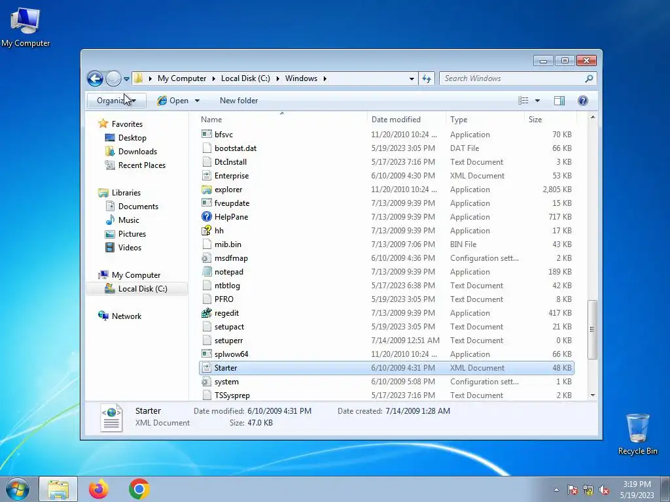
Task: Expand the arrow after Local Disk (C:) breadcrumb
Action: pos(277,78)
